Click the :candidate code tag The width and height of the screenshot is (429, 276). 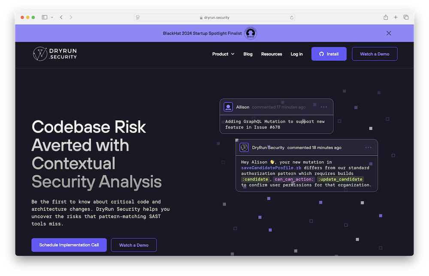255,179
